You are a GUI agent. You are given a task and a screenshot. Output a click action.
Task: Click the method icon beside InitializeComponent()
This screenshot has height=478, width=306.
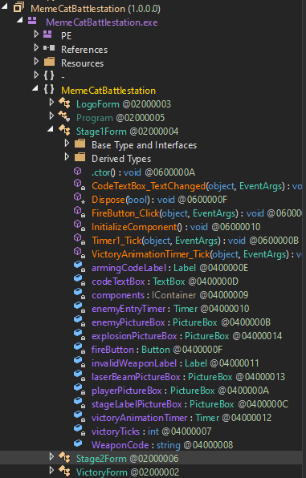tap(79, 225)
